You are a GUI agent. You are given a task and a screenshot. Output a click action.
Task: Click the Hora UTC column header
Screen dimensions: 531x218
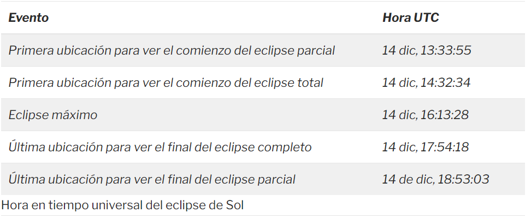410,17
